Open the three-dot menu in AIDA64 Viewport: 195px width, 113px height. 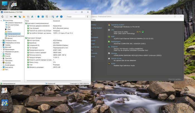(x=87, y=17)
